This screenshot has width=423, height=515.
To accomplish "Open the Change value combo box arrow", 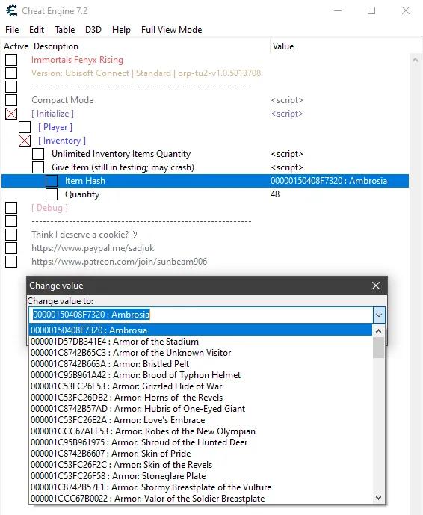I will point(379,315).
